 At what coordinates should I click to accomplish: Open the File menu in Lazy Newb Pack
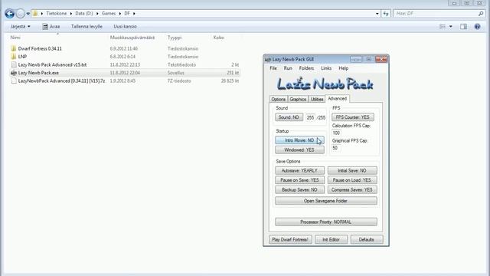tap(273, 68)
